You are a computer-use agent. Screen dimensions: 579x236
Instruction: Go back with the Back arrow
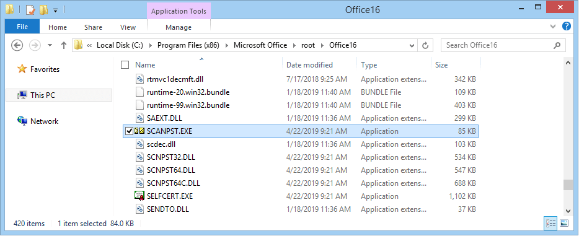point(17,45)
